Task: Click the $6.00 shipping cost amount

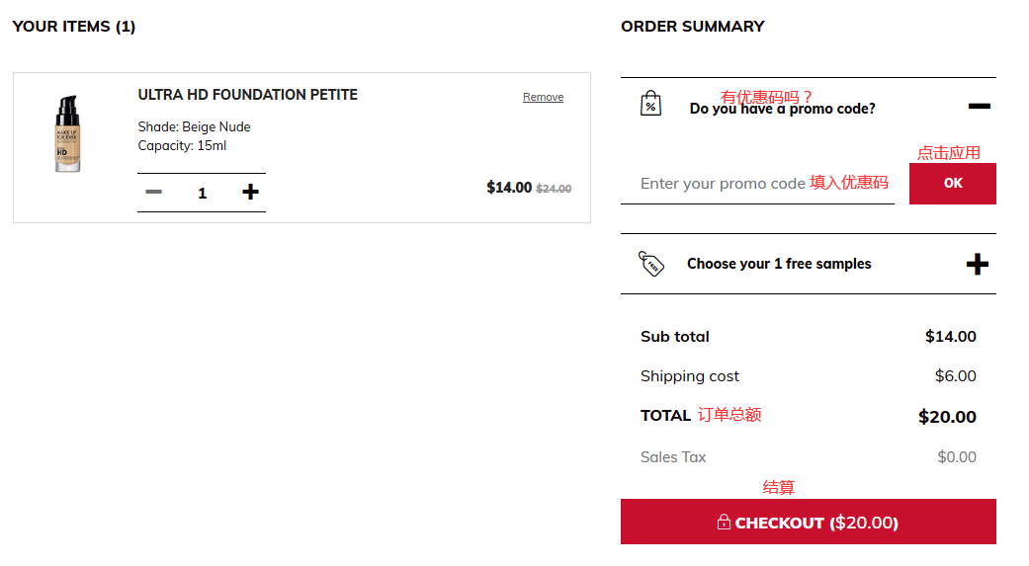Action: 955,376
